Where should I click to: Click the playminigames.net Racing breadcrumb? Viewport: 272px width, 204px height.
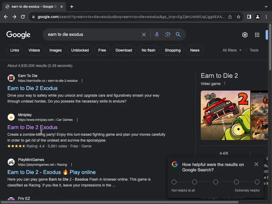(x=42, y=165)
